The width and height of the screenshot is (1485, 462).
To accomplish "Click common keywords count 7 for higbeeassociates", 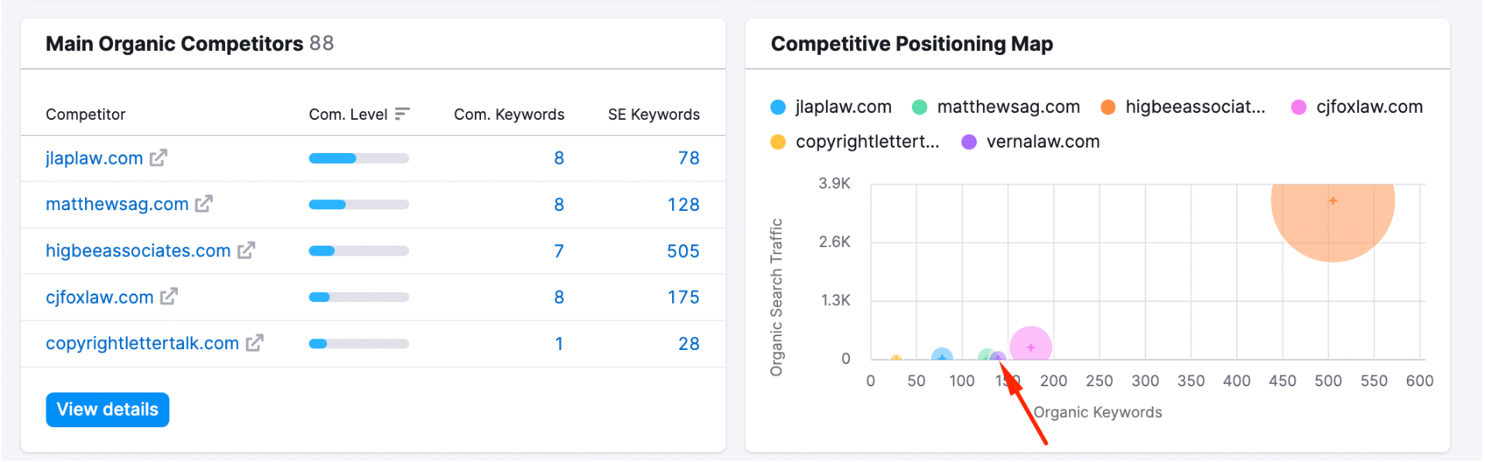I will tap(559, 251).
